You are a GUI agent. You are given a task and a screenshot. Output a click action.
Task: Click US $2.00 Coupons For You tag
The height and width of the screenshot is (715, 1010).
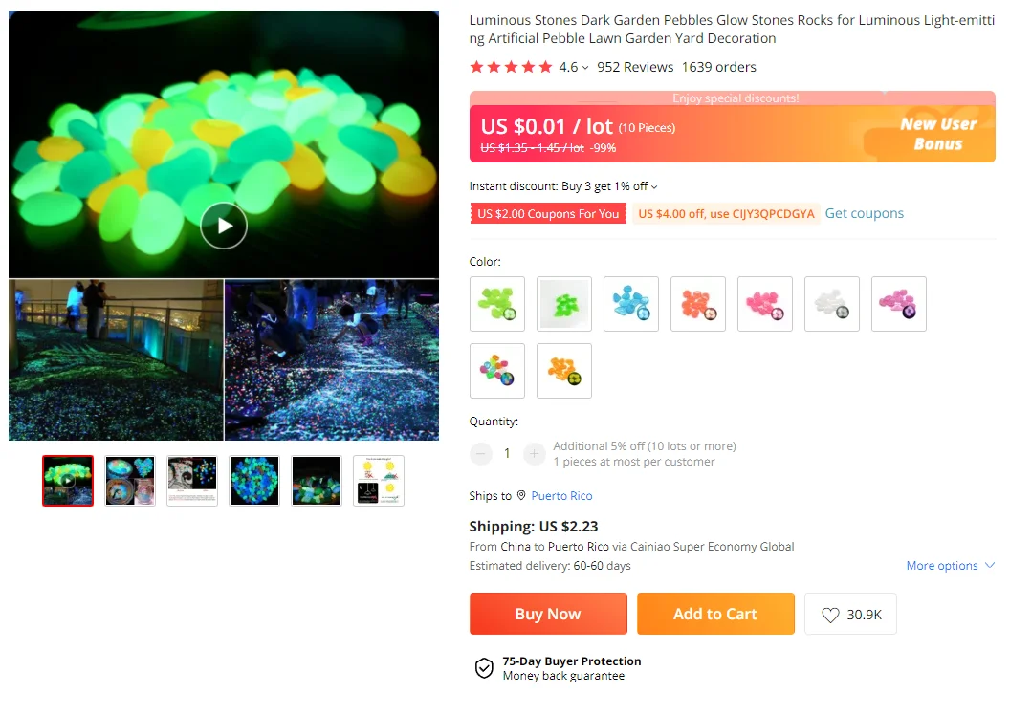click(548, 214)
